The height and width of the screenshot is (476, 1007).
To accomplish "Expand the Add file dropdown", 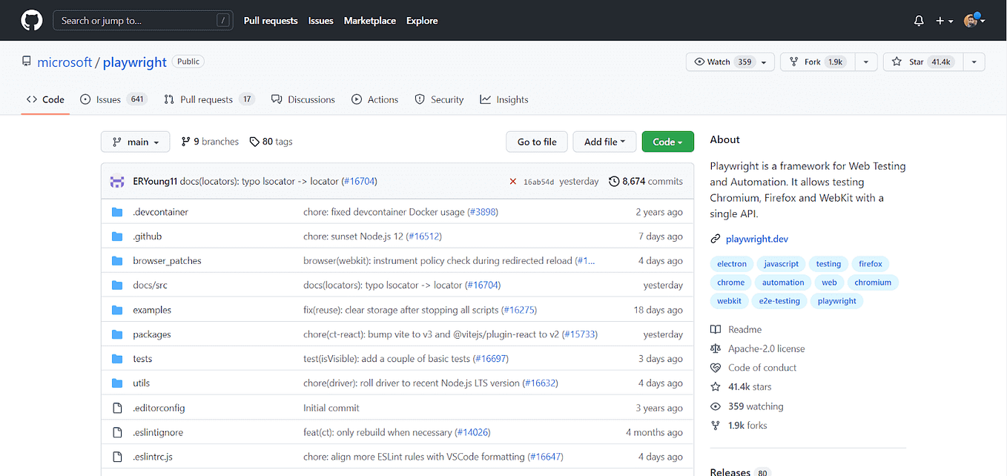I will tap(604, 141).
